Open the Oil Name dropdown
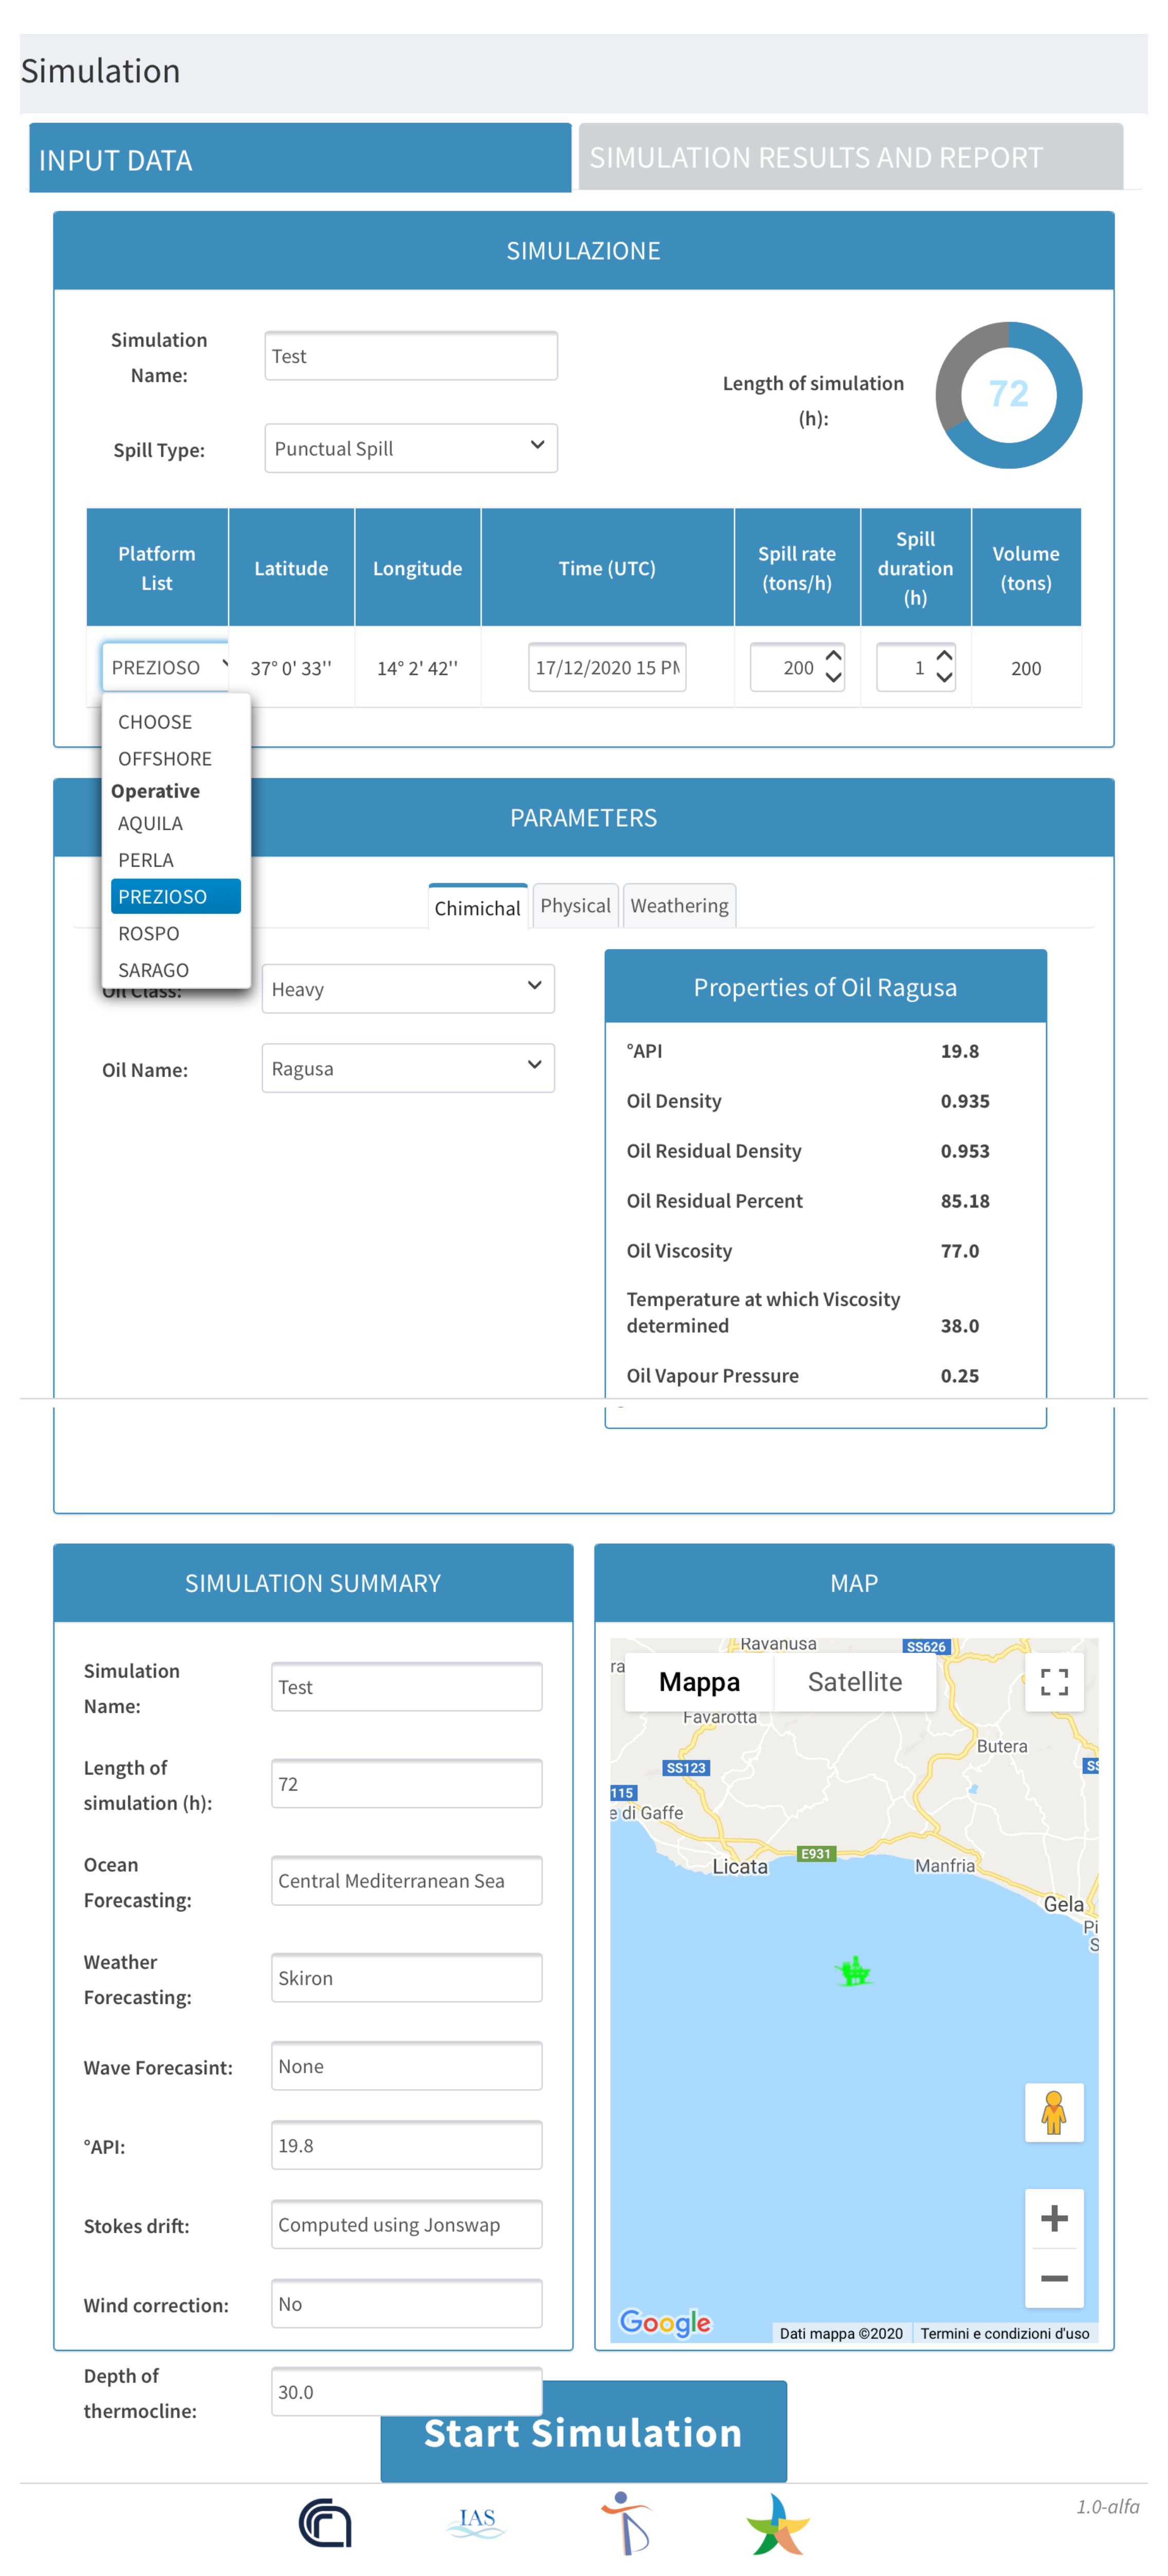1168x2576 pixels. [x=407, y=1068]
